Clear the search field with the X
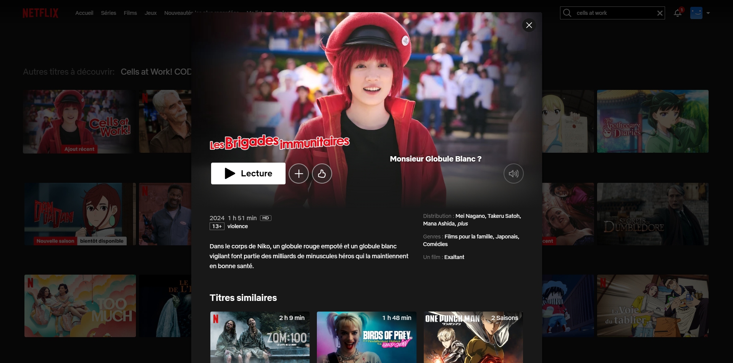The image size is (733, 363). coord(660,13)
